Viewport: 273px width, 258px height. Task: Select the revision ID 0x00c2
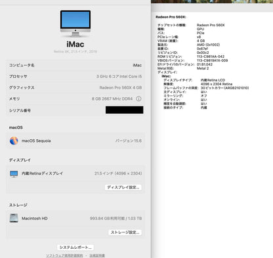(203, 53)
